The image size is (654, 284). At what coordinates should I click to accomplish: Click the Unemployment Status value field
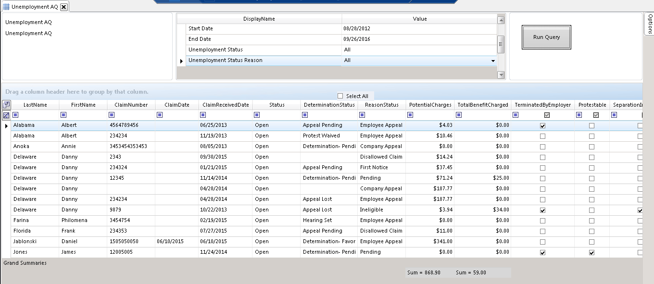pos(419,50)
